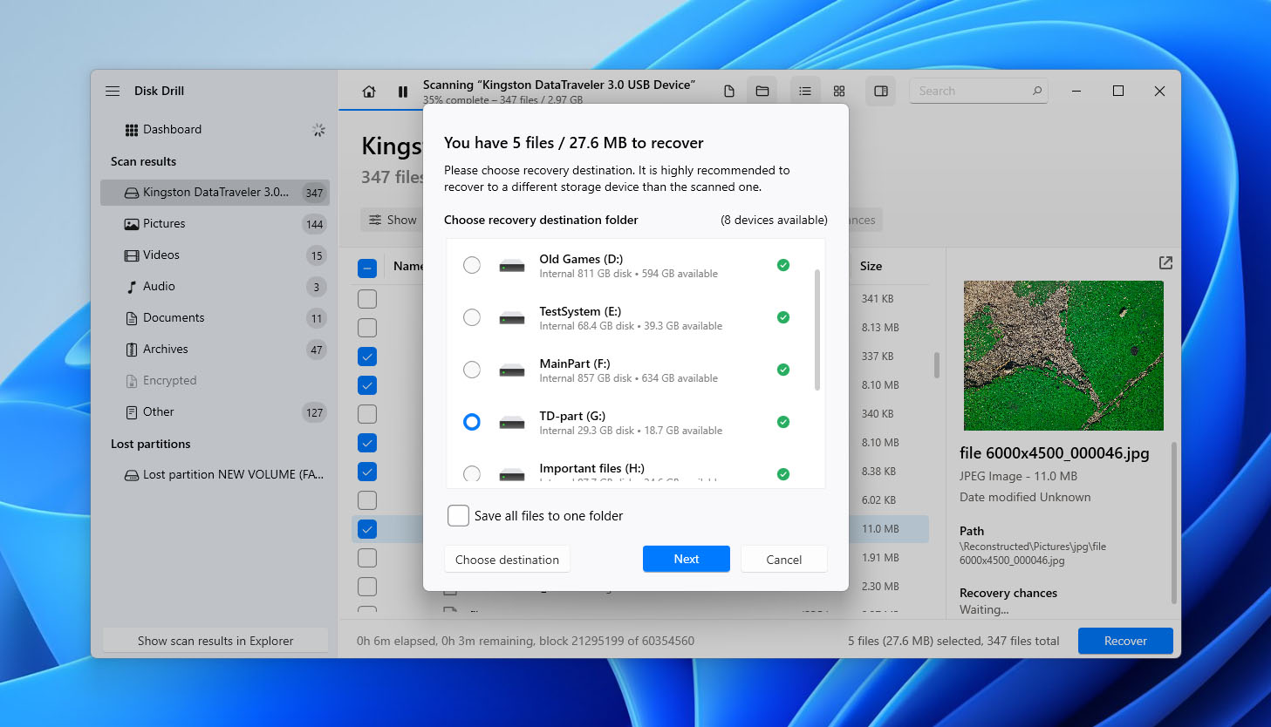This screenshot has height=727, width=1271.
Task: Click the Reconstructed Pictures path text
Action: tap(1033, 554)
